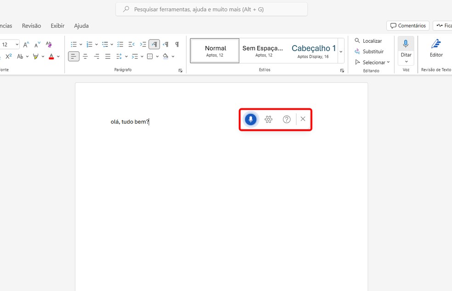The width and height of the screenshot is (452, 291).
Task: Justify the paragraph text
Action: click(107, 56)
